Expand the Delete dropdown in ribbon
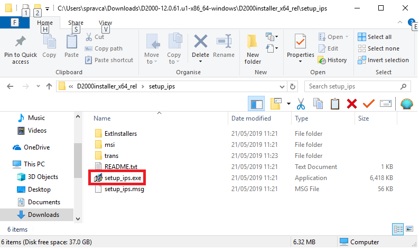Image resolution: width=419 pixels, height=249 pixels. coord(201,62)
